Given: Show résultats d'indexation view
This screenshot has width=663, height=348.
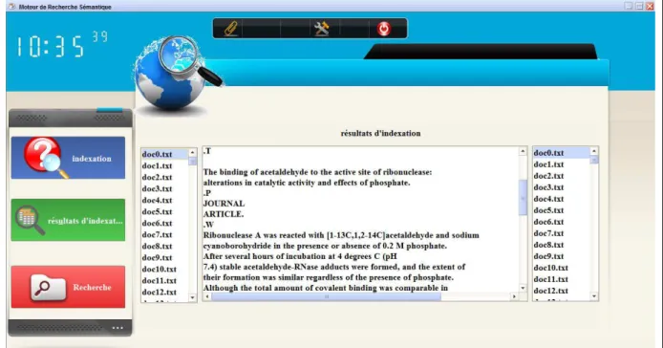Looking at the screenshot, I should (x=68, y=220).
